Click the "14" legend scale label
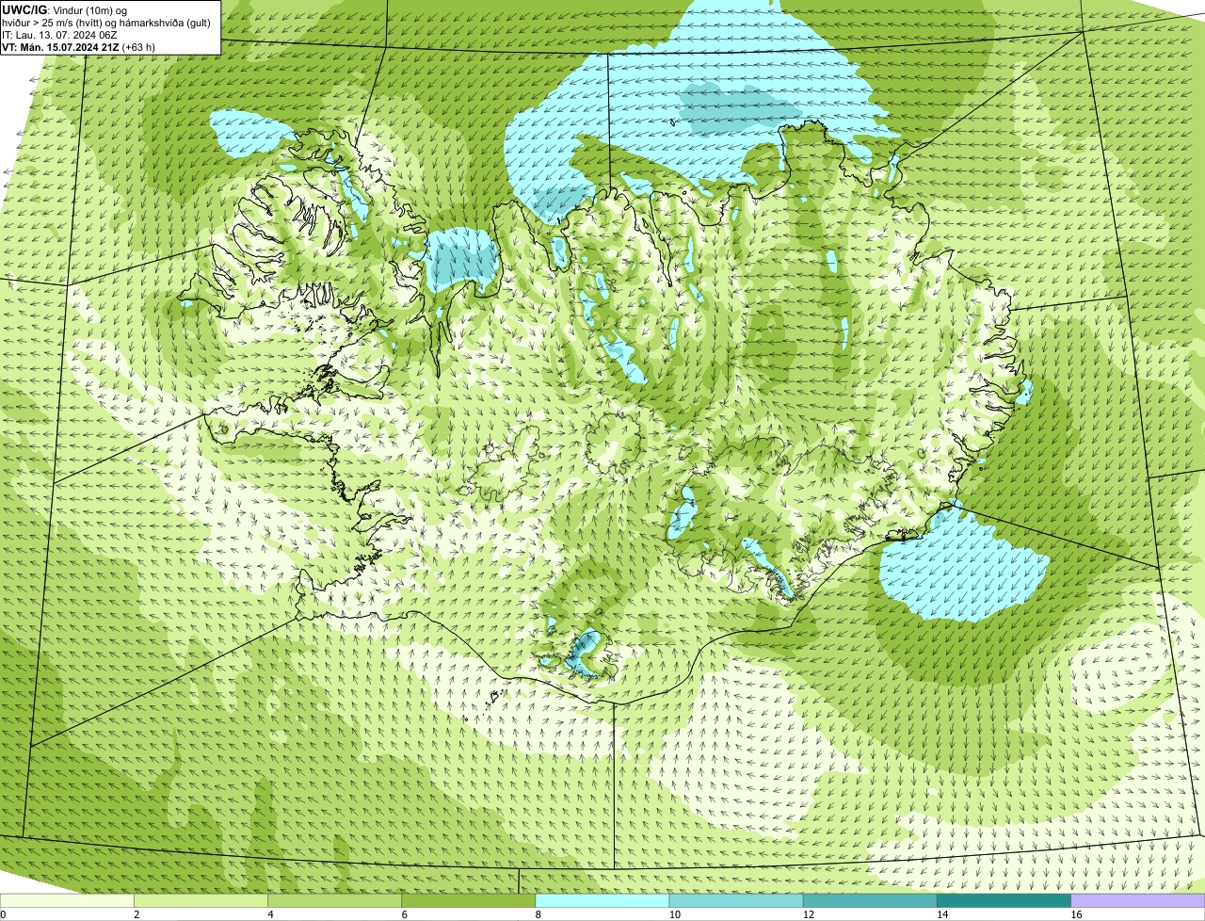The width and height of the screenshot is (1205, 921). 941,914
